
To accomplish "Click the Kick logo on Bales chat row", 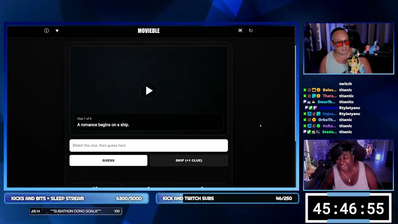I will coord(305,90).
